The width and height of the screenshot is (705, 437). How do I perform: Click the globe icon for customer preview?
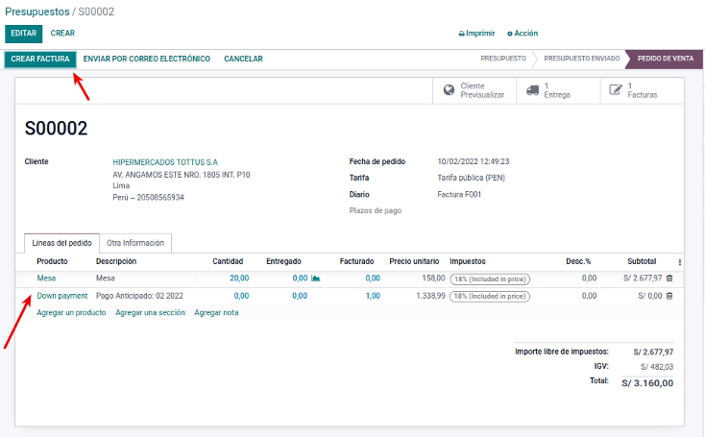pyautogui.click(x=449, y=90)
